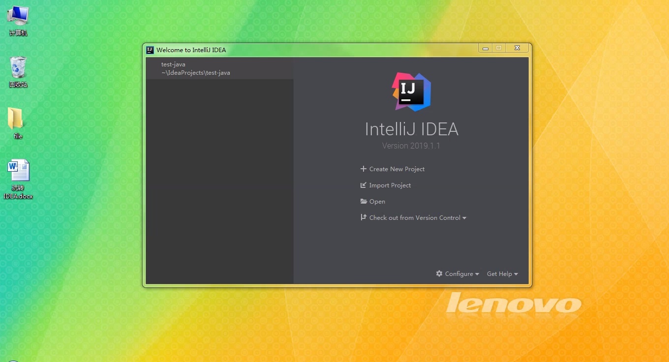Minimize the Welcome to IntelliJ IDEA window
Screen dimensions: 669x362
pyautogui.click(x=486, y=48)
